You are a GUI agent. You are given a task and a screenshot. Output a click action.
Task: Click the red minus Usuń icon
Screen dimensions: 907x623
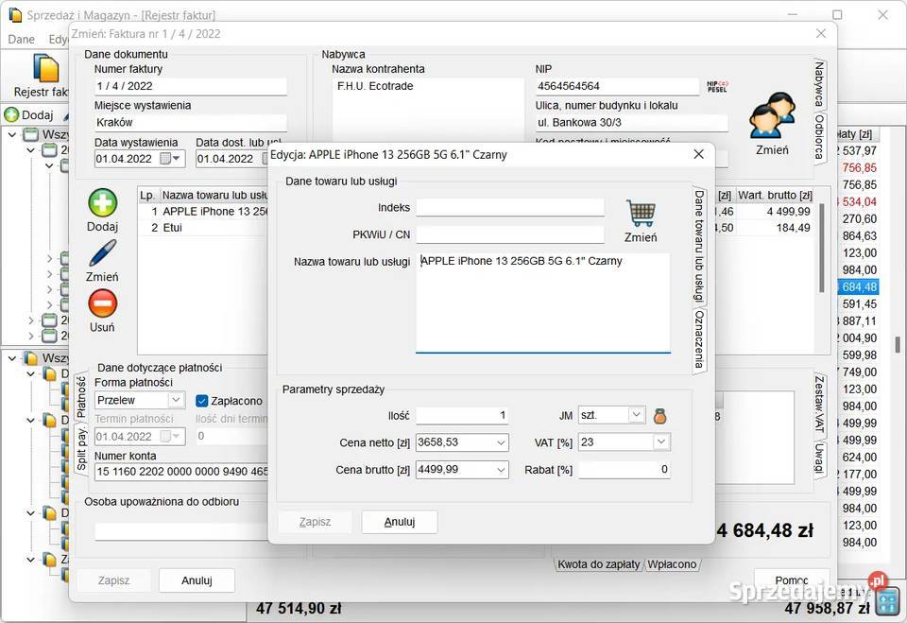pos(102,304)
